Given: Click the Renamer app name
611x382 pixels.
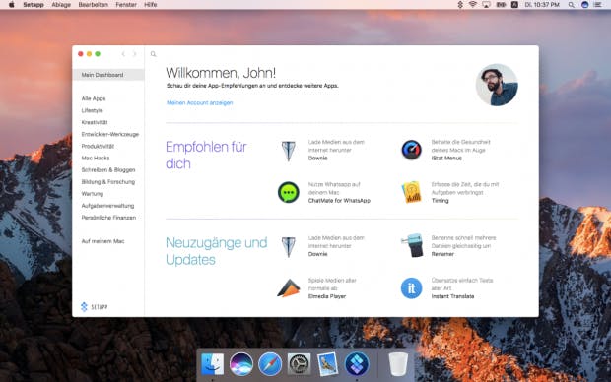Looking at the screenshot, I should click(x=442, y=254).
